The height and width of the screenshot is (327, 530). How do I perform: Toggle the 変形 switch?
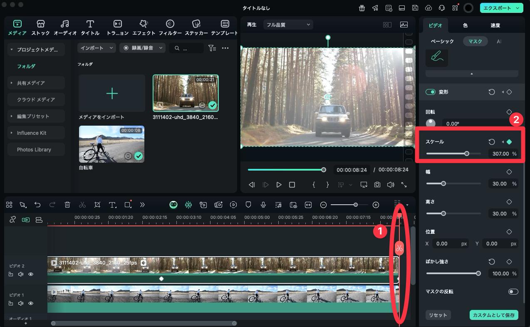[430, 92]
